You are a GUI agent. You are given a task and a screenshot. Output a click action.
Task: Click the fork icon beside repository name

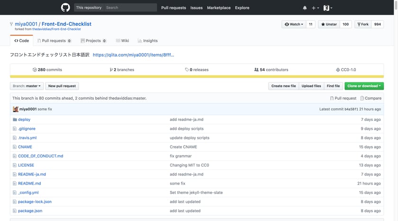(11, 24)
